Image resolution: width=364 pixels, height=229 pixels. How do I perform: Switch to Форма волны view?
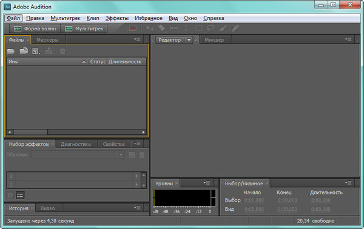35,29
